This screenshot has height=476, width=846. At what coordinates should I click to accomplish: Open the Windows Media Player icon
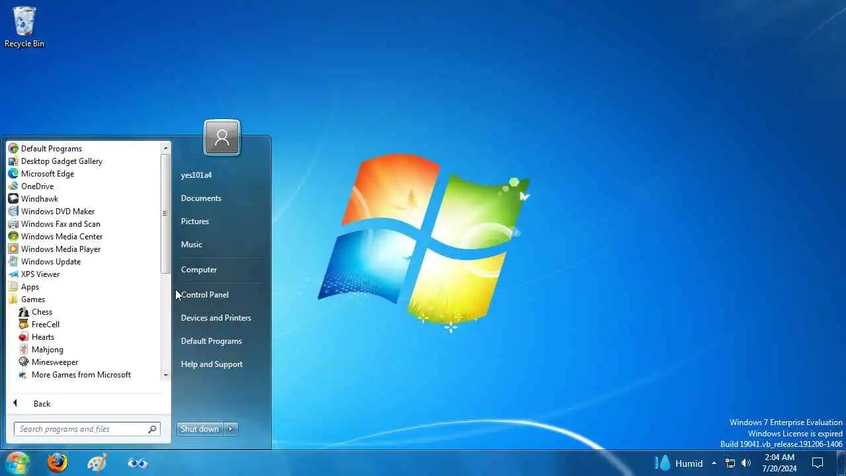pyautogui.click(x=13, y=249)
